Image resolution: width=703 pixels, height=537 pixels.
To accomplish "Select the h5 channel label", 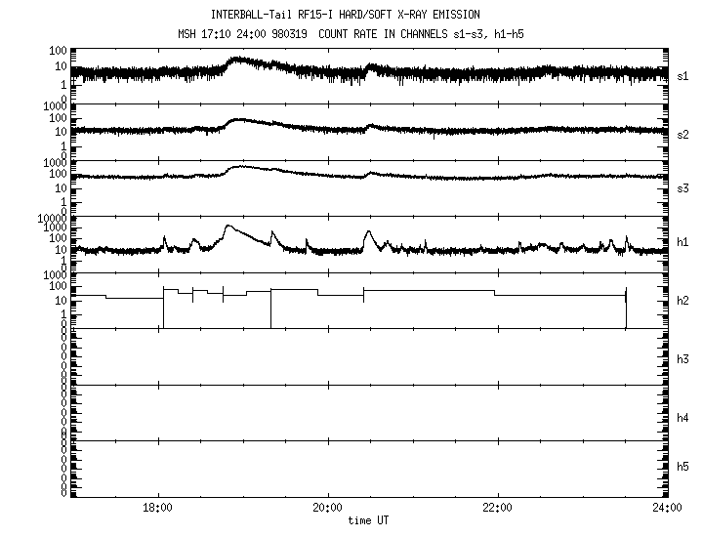I will (684, 468).
